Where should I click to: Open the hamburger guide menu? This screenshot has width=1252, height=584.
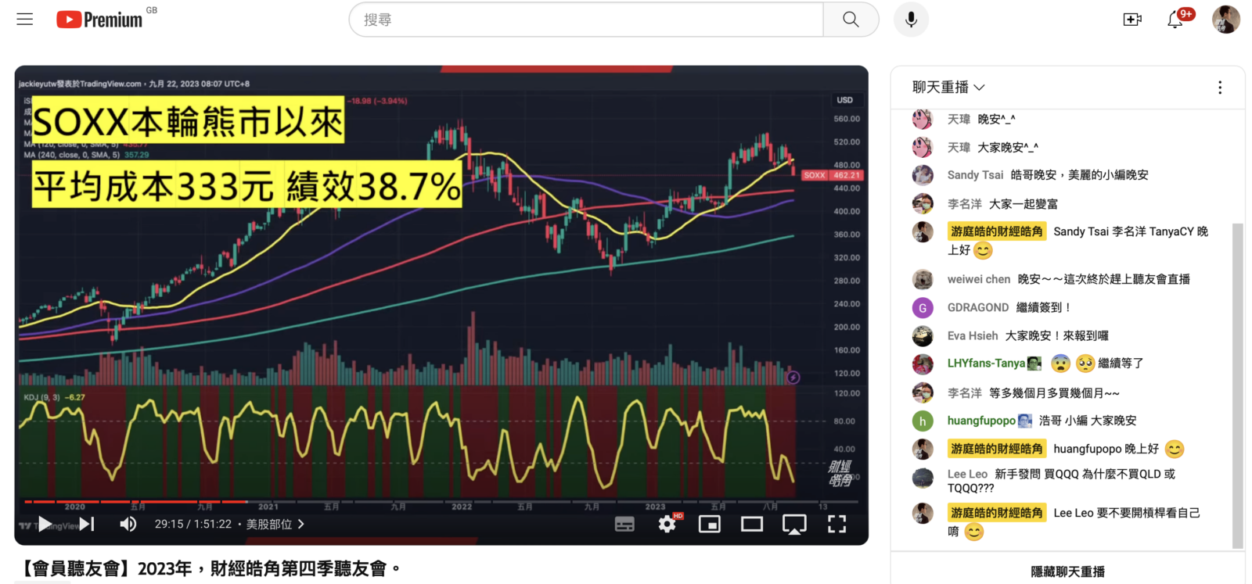[25, 20]
